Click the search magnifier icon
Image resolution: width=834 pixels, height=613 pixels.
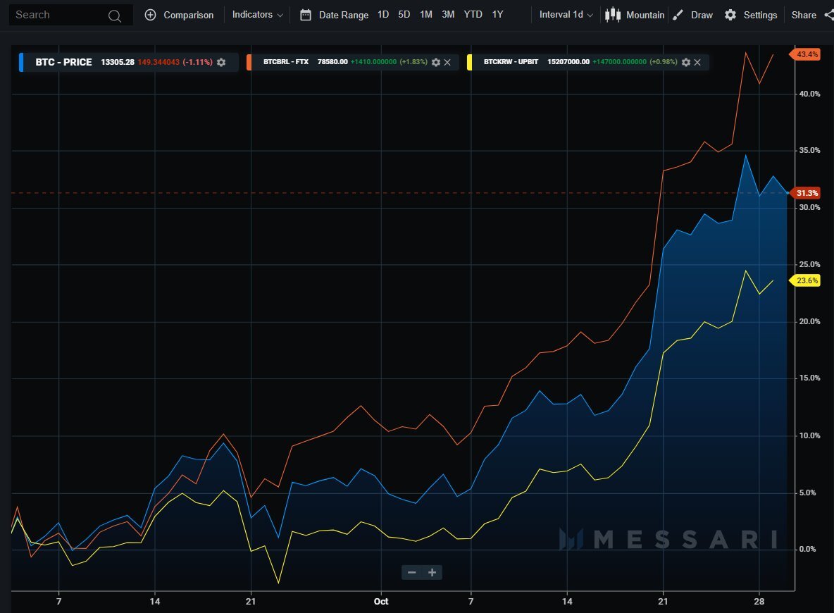[114, 16]
